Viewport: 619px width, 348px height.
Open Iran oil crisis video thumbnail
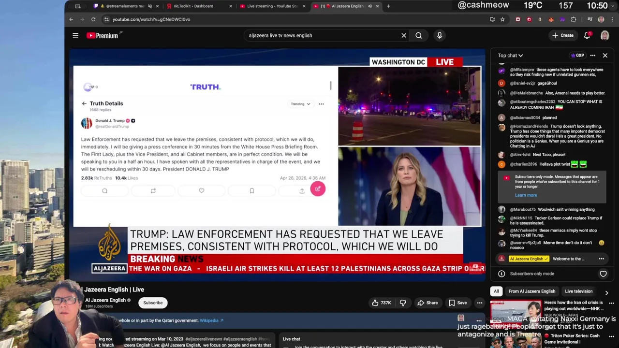click(x=516, y=313)
